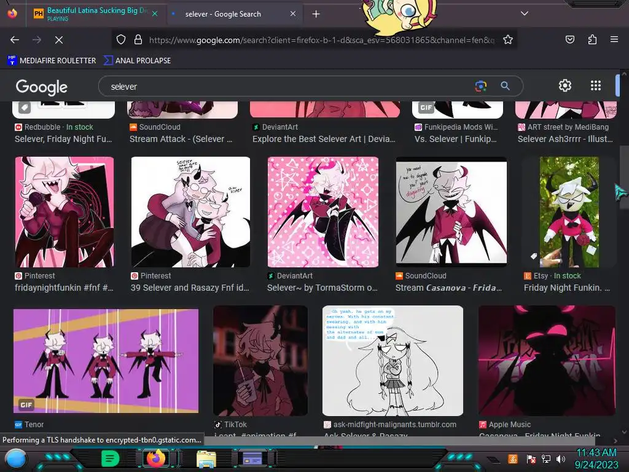Viewport: 629px width, 472px height.
Task: Open File Explorer from taskbar
Action: pos(206,458)
